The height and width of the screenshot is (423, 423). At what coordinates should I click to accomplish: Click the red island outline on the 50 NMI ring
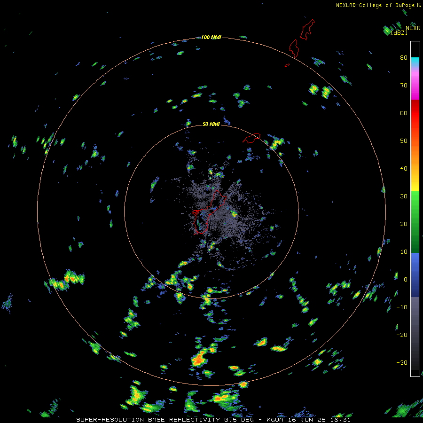click(251, 138)
